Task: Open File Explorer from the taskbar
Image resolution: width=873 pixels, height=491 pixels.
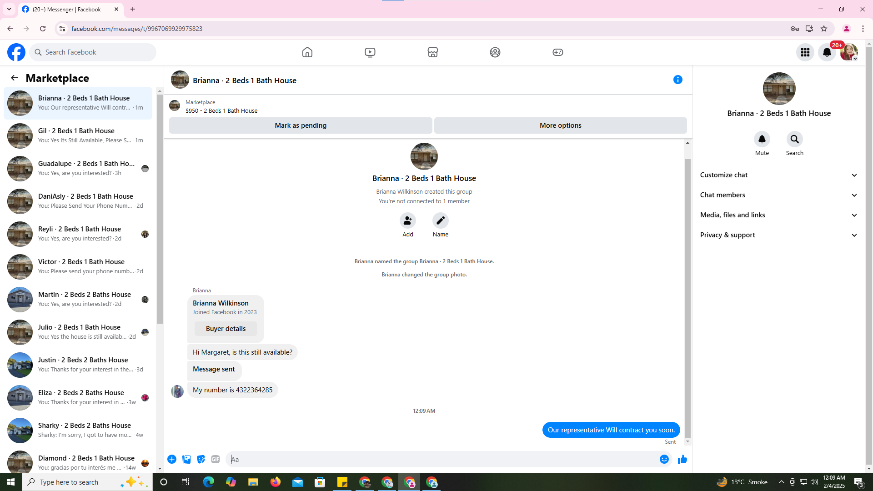Action: pos(253,482)
